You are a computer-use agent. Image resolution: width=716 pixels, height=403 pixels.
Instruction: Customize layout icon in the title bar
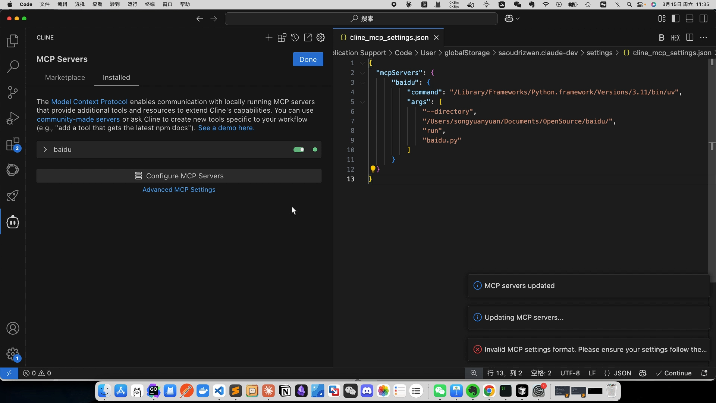[662, 19]
